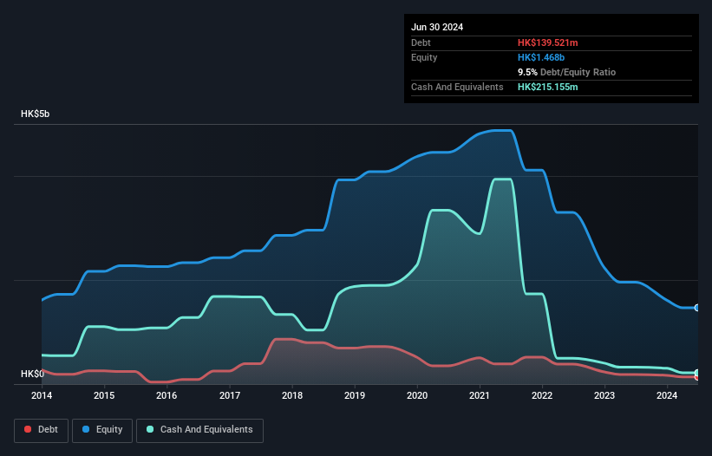Select the red Debt endpoint marker
This screenshot has width=712, height=456.
click(697, 377)
